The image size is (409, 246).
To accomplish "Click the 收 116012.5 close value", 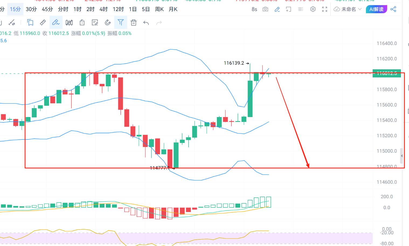I will pos(56,33).
